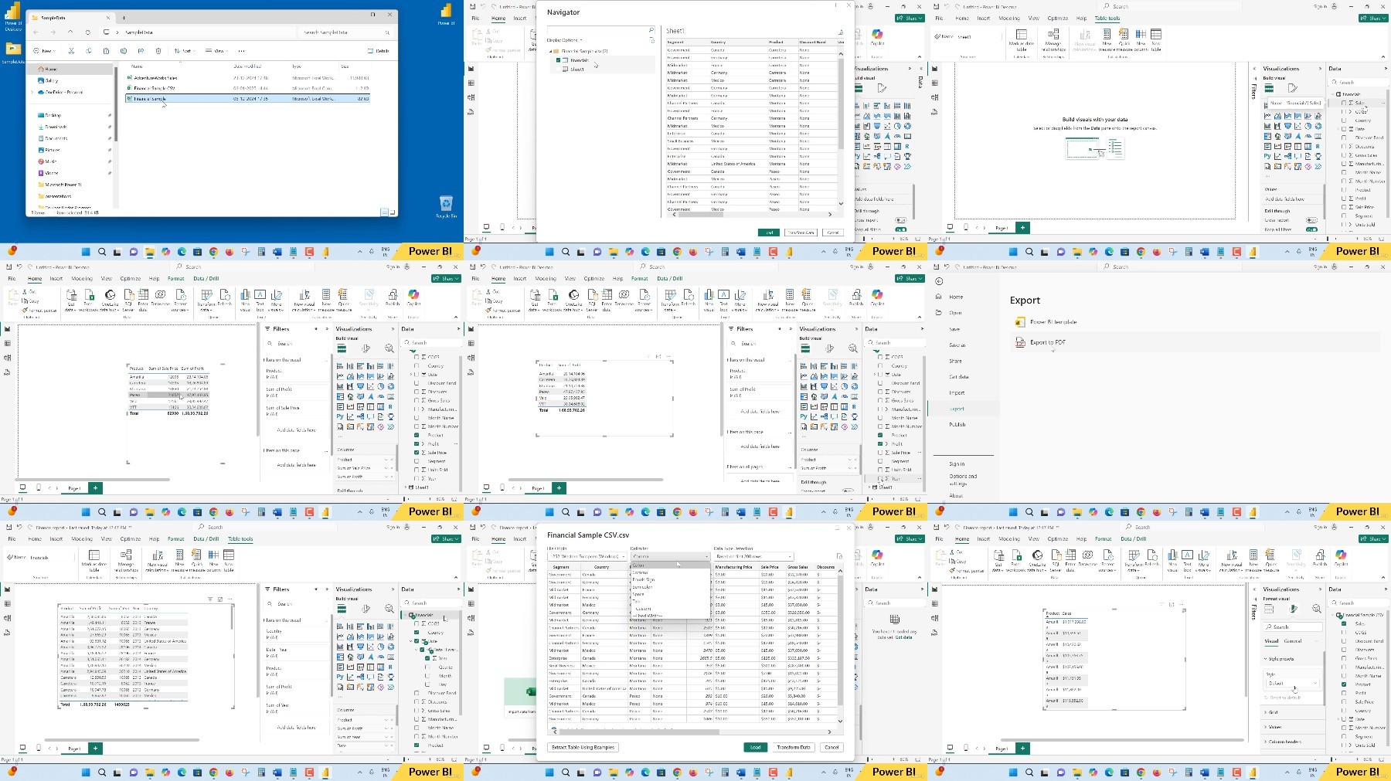The height and width of the screenshot is (781, 1391).
Task: Uncheck Year under Date Hierarchy
Action: point(427,658)
